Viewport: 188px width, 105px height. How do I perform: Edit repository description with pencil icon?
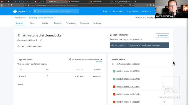click(x=41, y=40)
